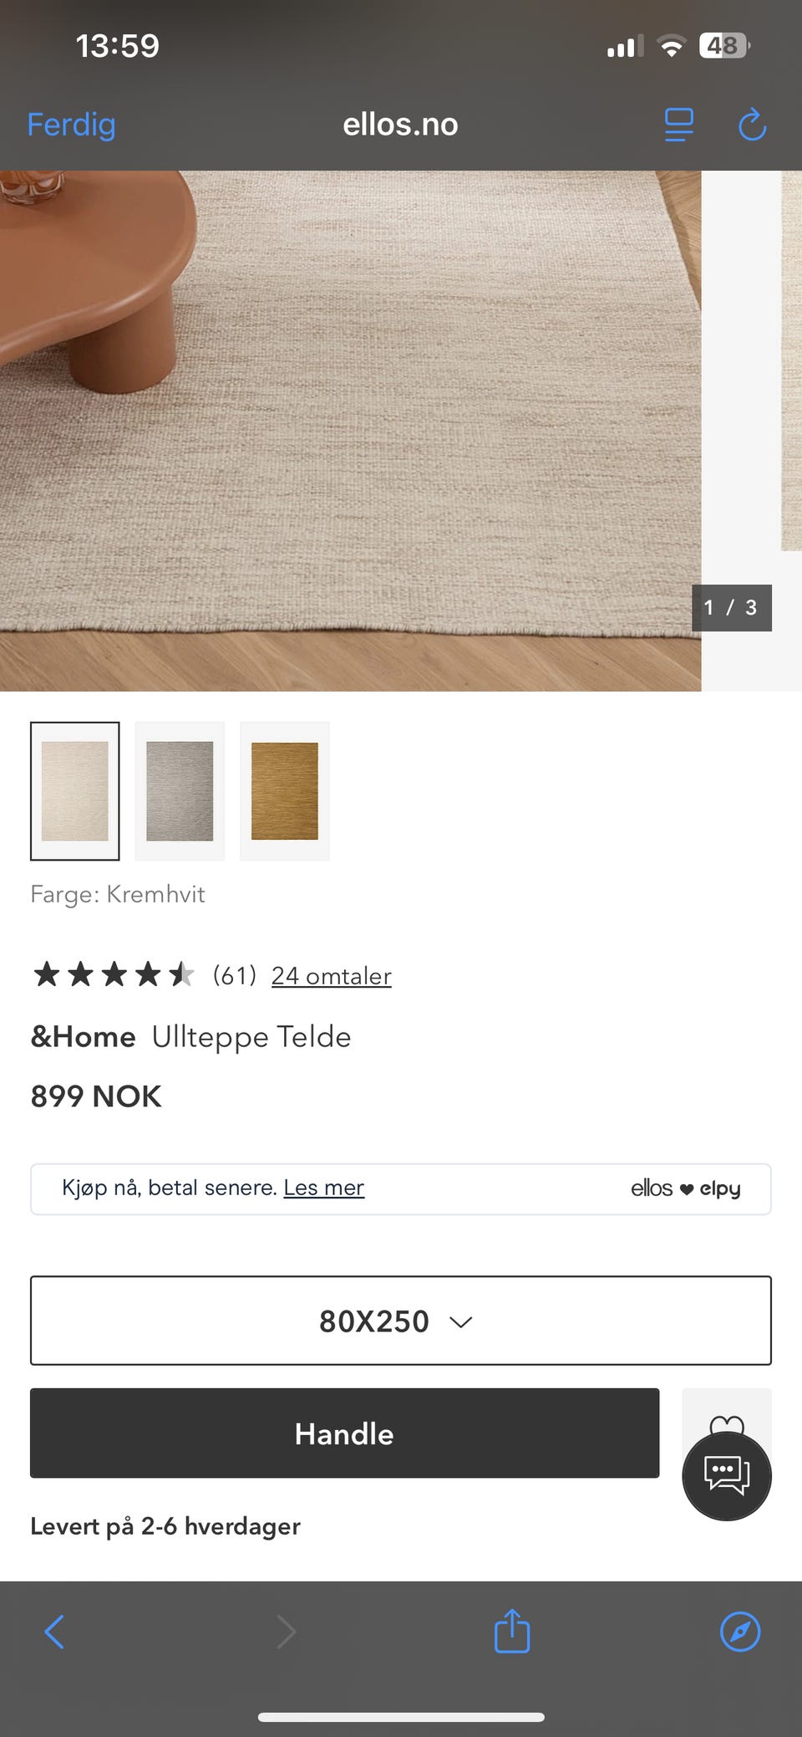The image size is (802, 1737).
Task: Tap Handle to add rug to cart
Action: tap(344, 1433)
